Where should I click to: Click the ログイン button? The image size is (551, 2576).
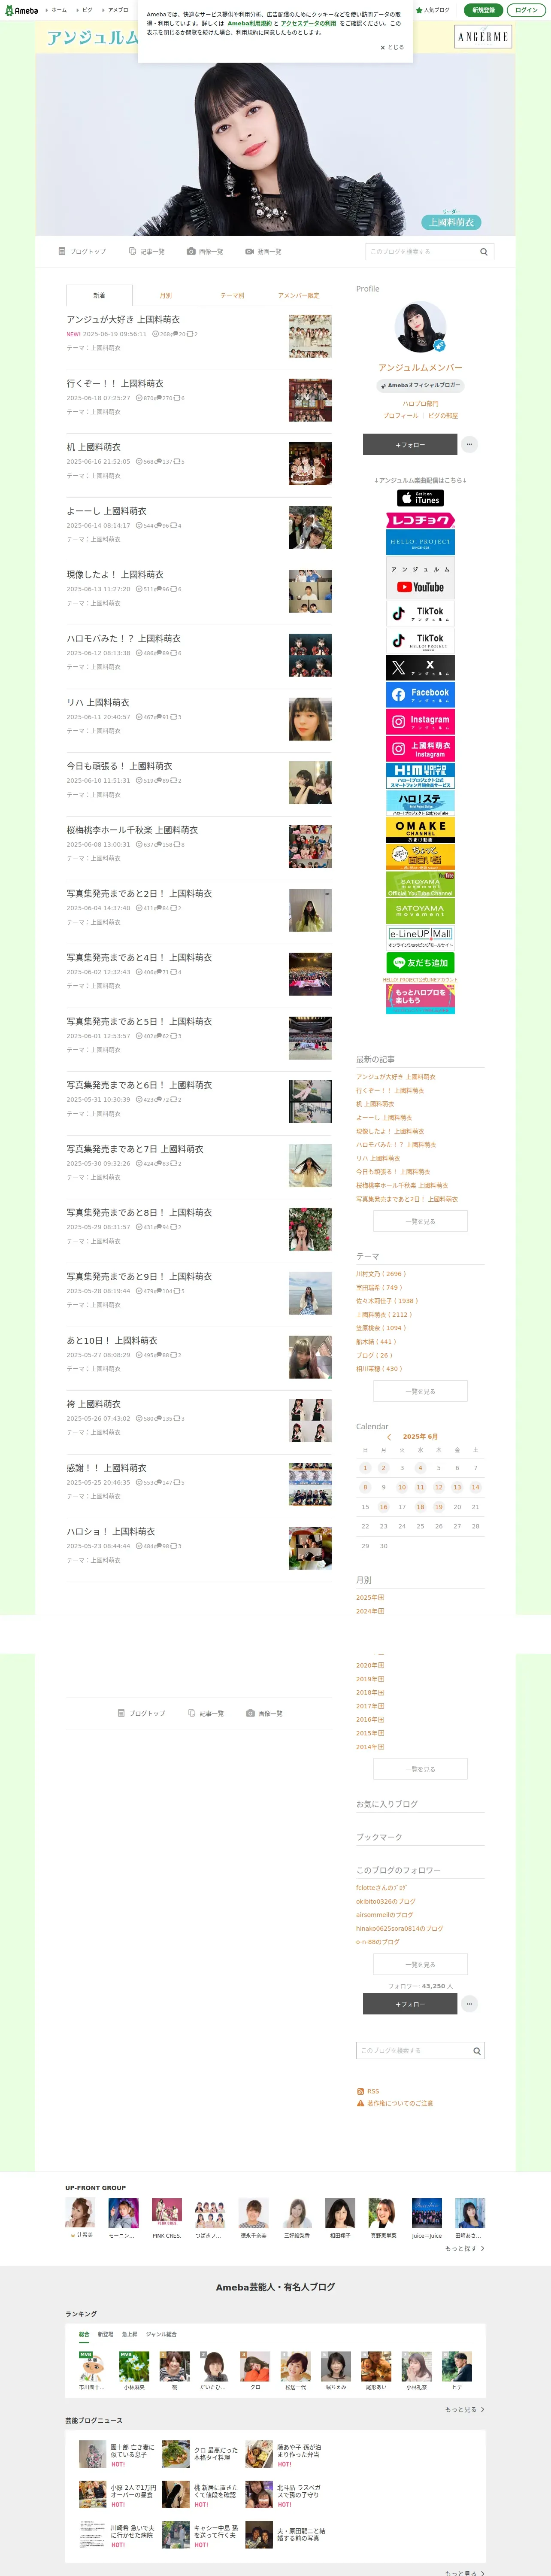527,10
